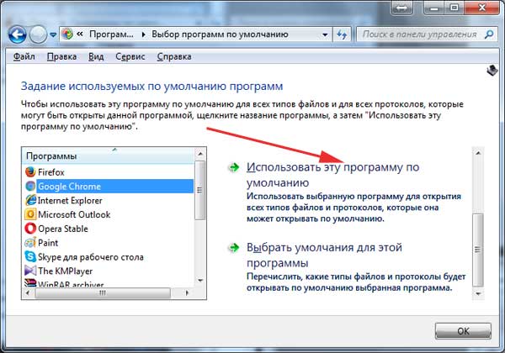
Task: Click the Paint program icon
Action: tap(30, 242)
